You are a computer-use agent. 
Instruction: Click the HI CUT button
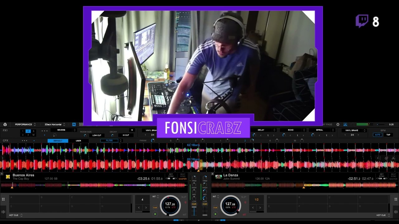(x=126, y=135)
